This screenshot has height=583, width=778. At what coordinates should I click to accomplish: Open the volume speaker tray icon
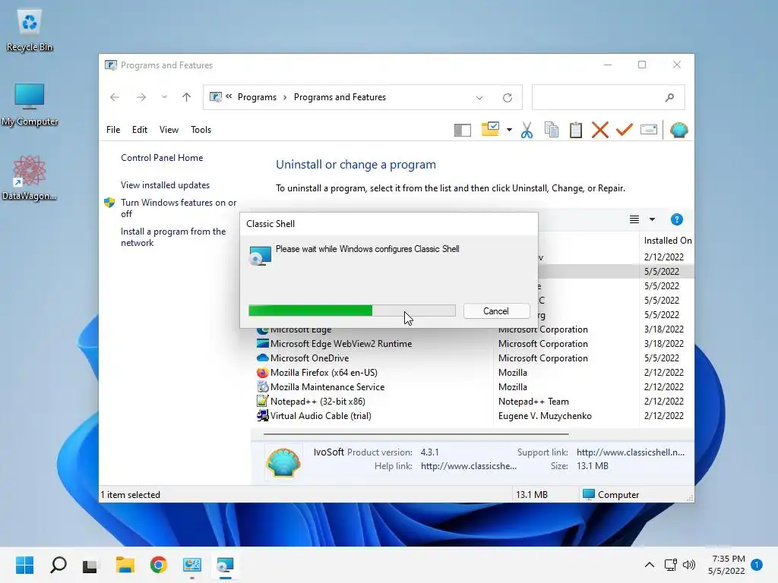[x=689, y=565]
